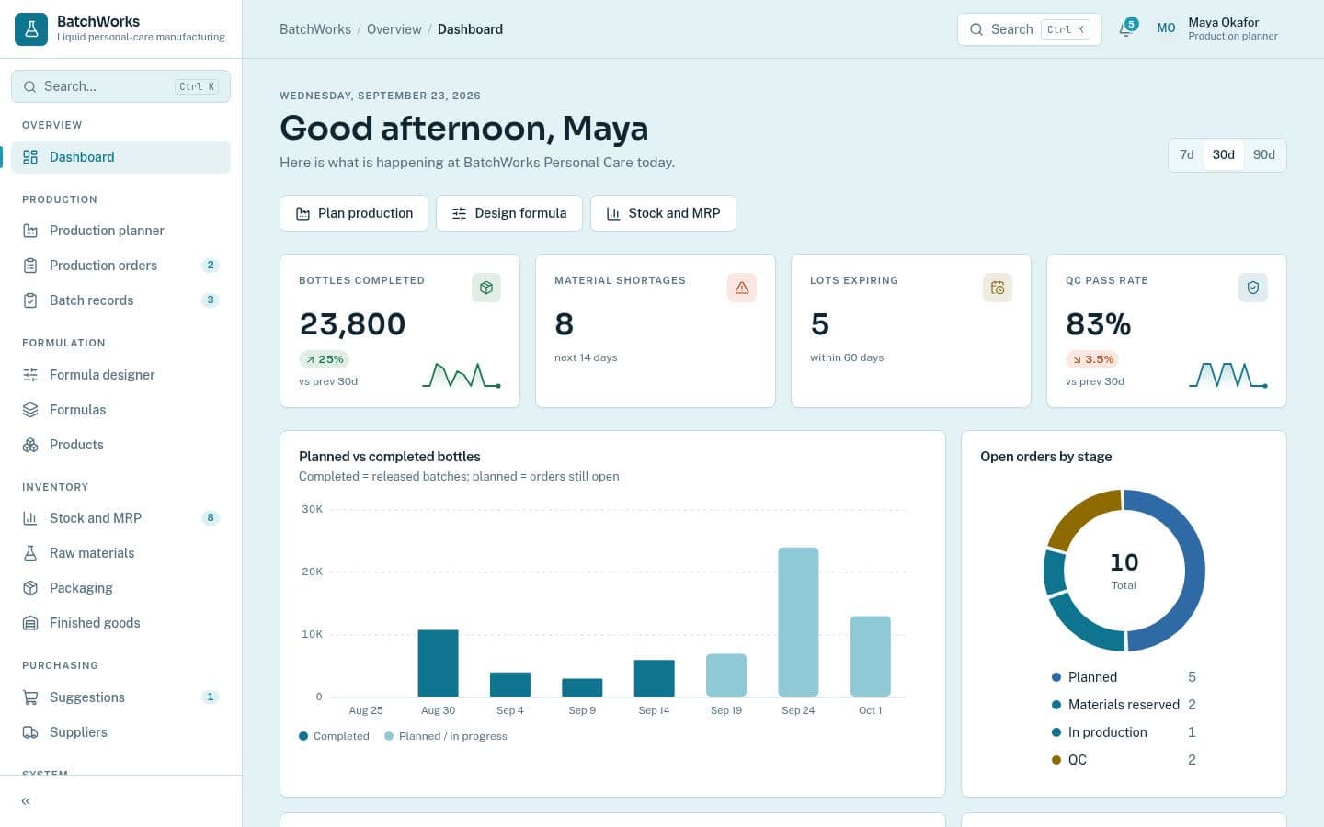
Task: Click the sidebar search field
Action: click(120, 86)
